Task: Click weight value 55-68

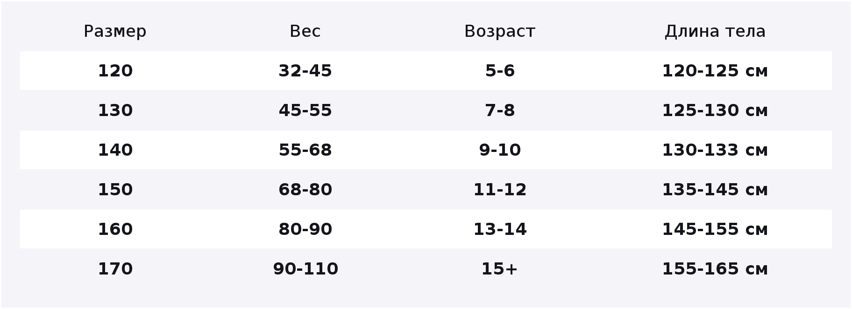Action: coord(305,150)
